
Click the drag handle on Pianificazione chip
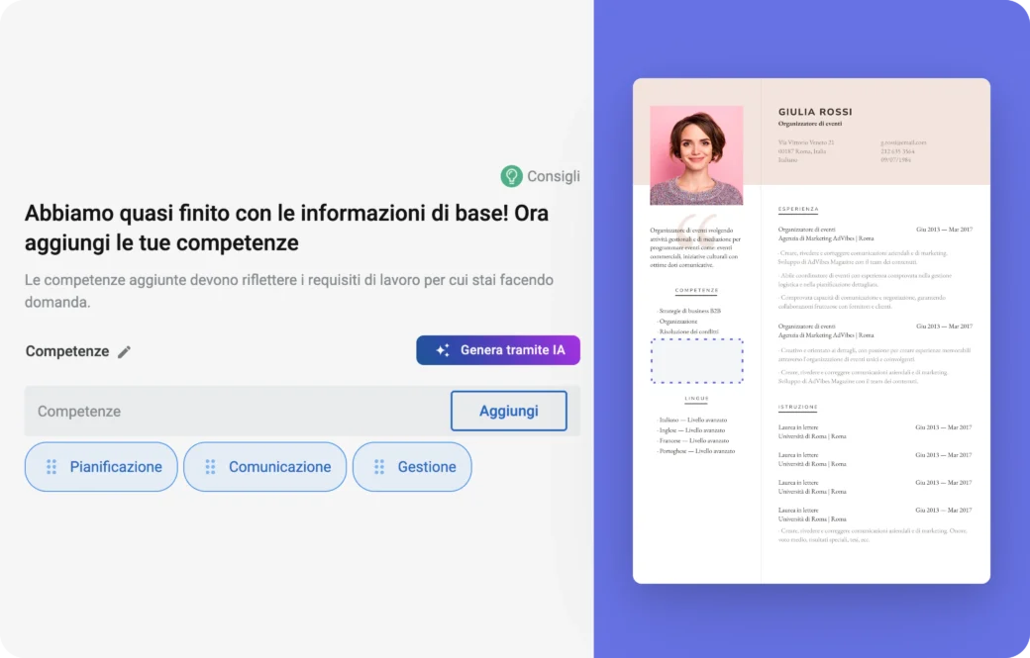click(51, 467)
